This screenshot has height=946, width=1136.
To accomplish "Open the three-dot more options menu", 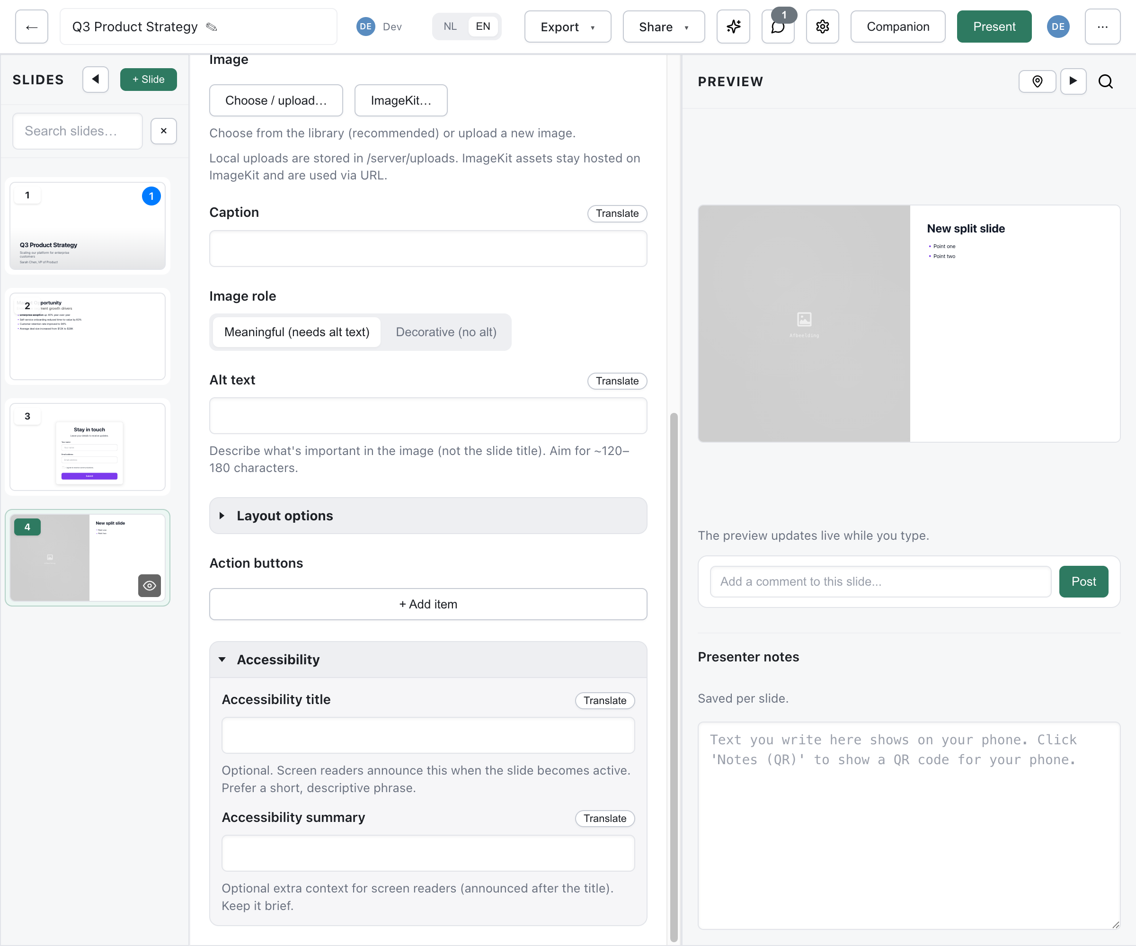I will tap(1102, 27).
